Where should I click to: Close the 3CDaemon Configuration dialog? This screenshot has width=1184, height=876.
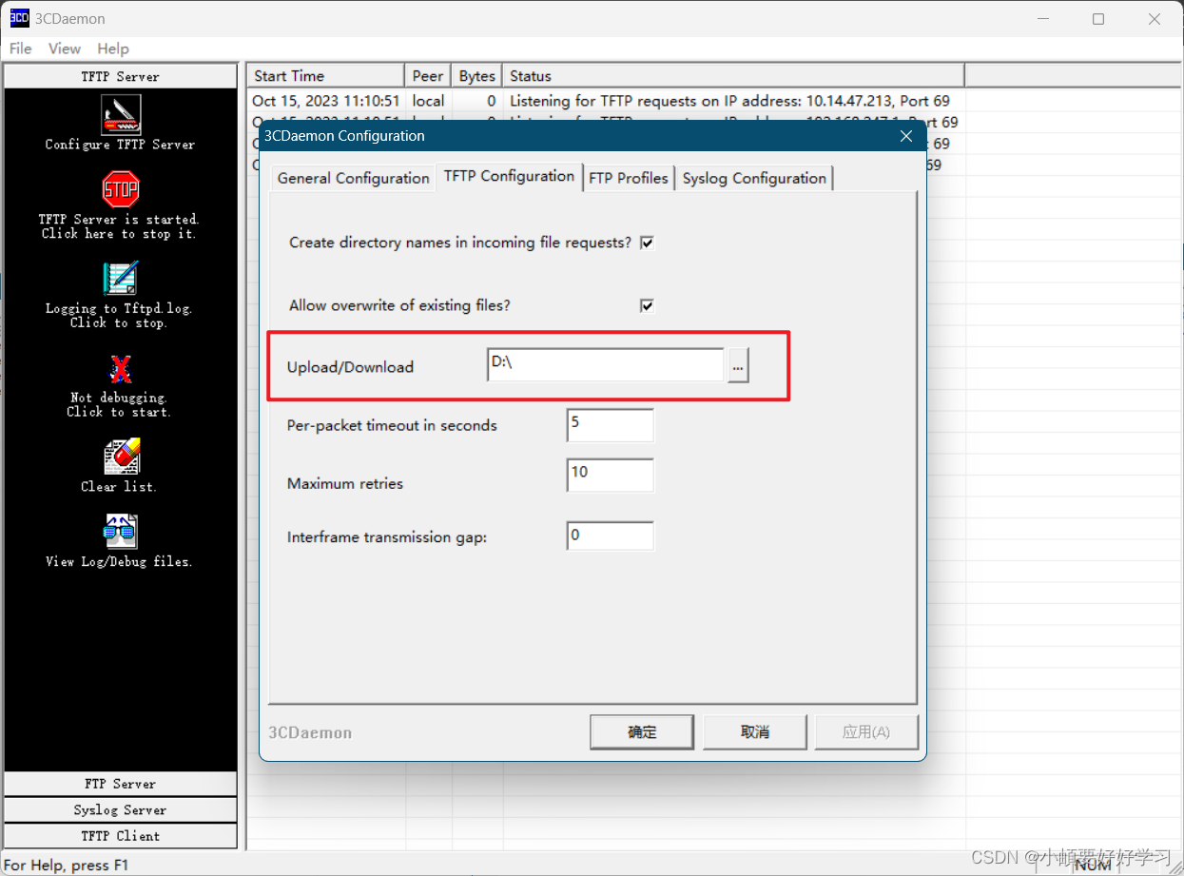pos(906,136)
